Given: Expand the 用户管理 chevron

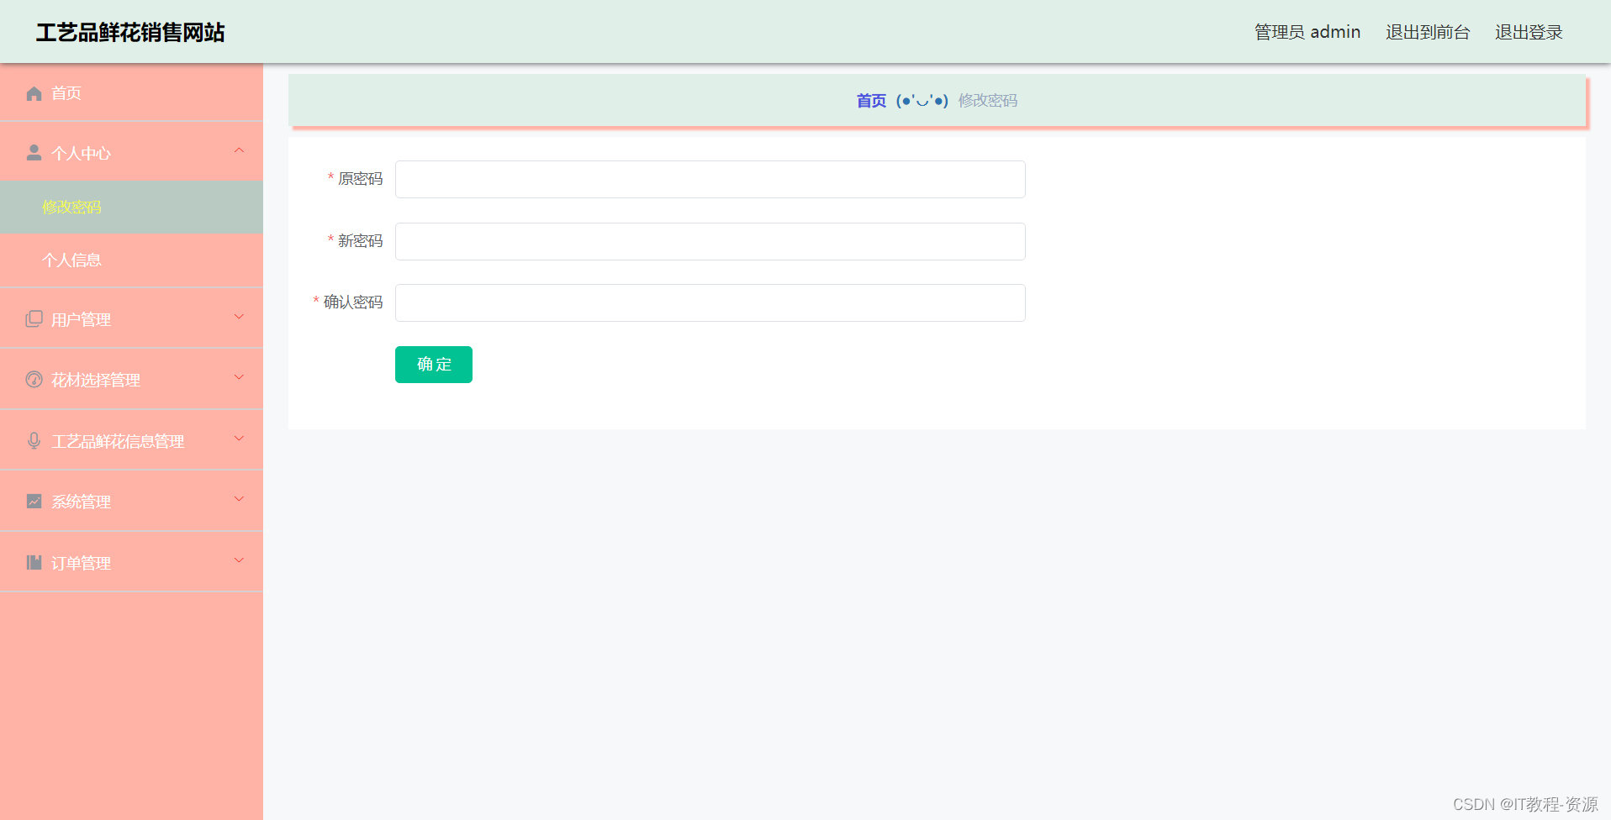Looking at the screenshot, I should [239, 317].
